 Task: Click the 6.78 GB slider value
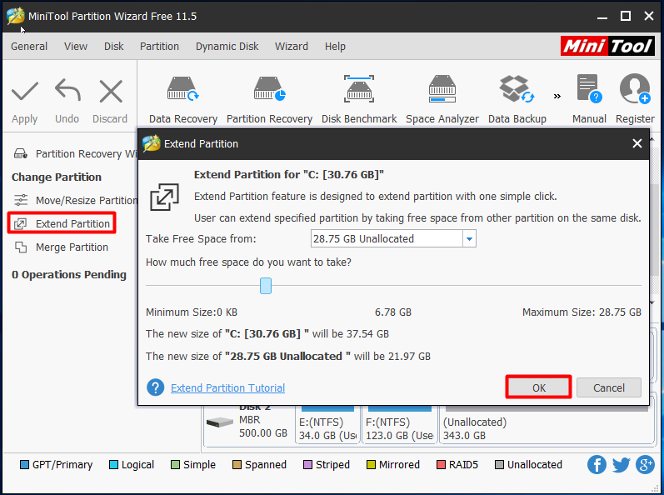pyautogui.click(x=393, y=312)
